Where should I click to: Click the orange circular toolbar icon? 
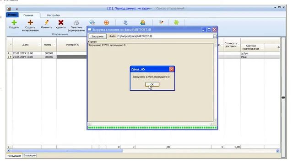pyautogui.click(x=106, y=23)
